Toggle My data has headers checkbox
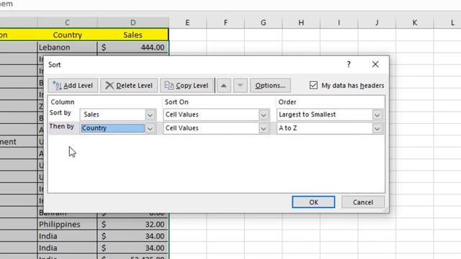 click(313, 86)
